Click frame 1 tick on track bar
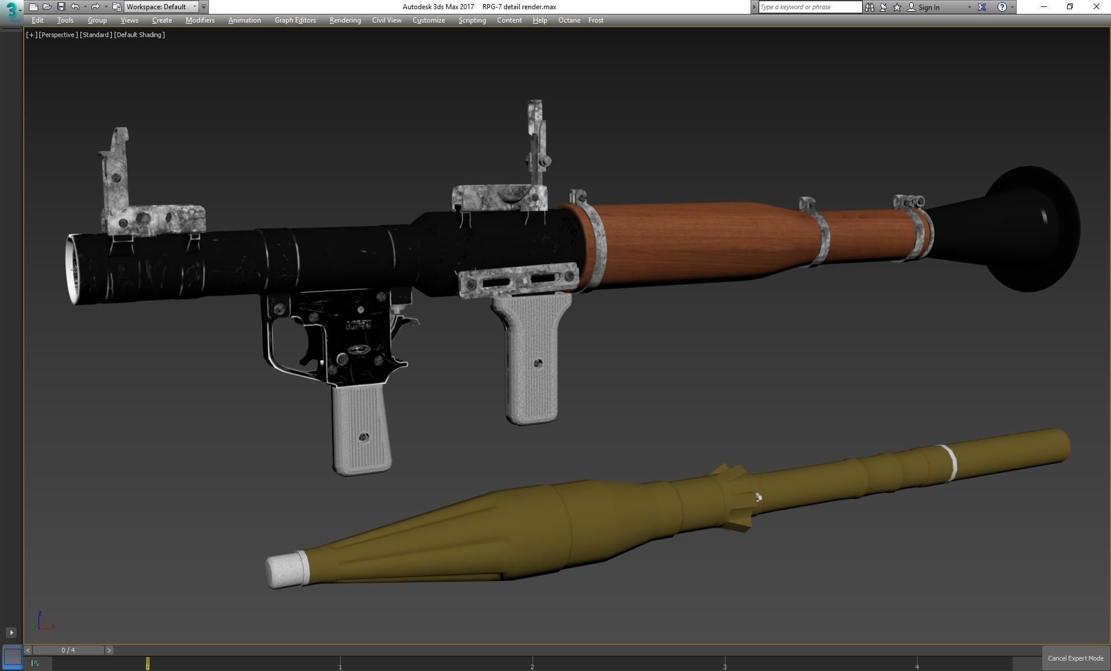This screenshot has width=1111, height=671. coord(340,663)
